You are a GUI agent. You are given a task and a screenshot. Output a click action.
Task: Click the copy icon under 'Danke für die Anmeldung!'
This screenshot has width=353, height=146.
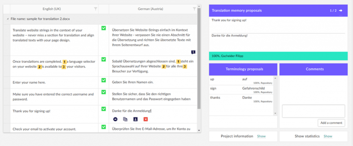point(125,119)
